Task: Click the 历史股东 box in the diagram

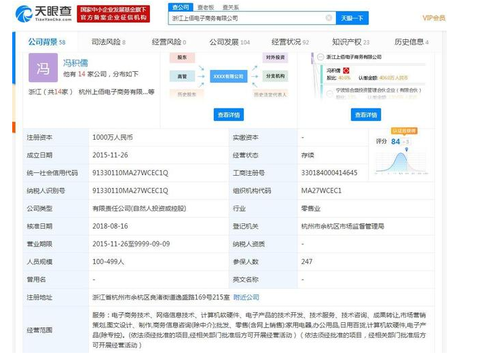Action: pos(187,94)
